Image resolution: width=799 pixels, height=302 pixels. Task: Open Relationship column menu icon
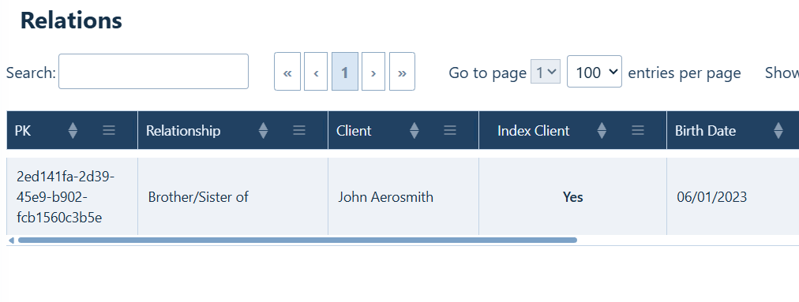299,131
